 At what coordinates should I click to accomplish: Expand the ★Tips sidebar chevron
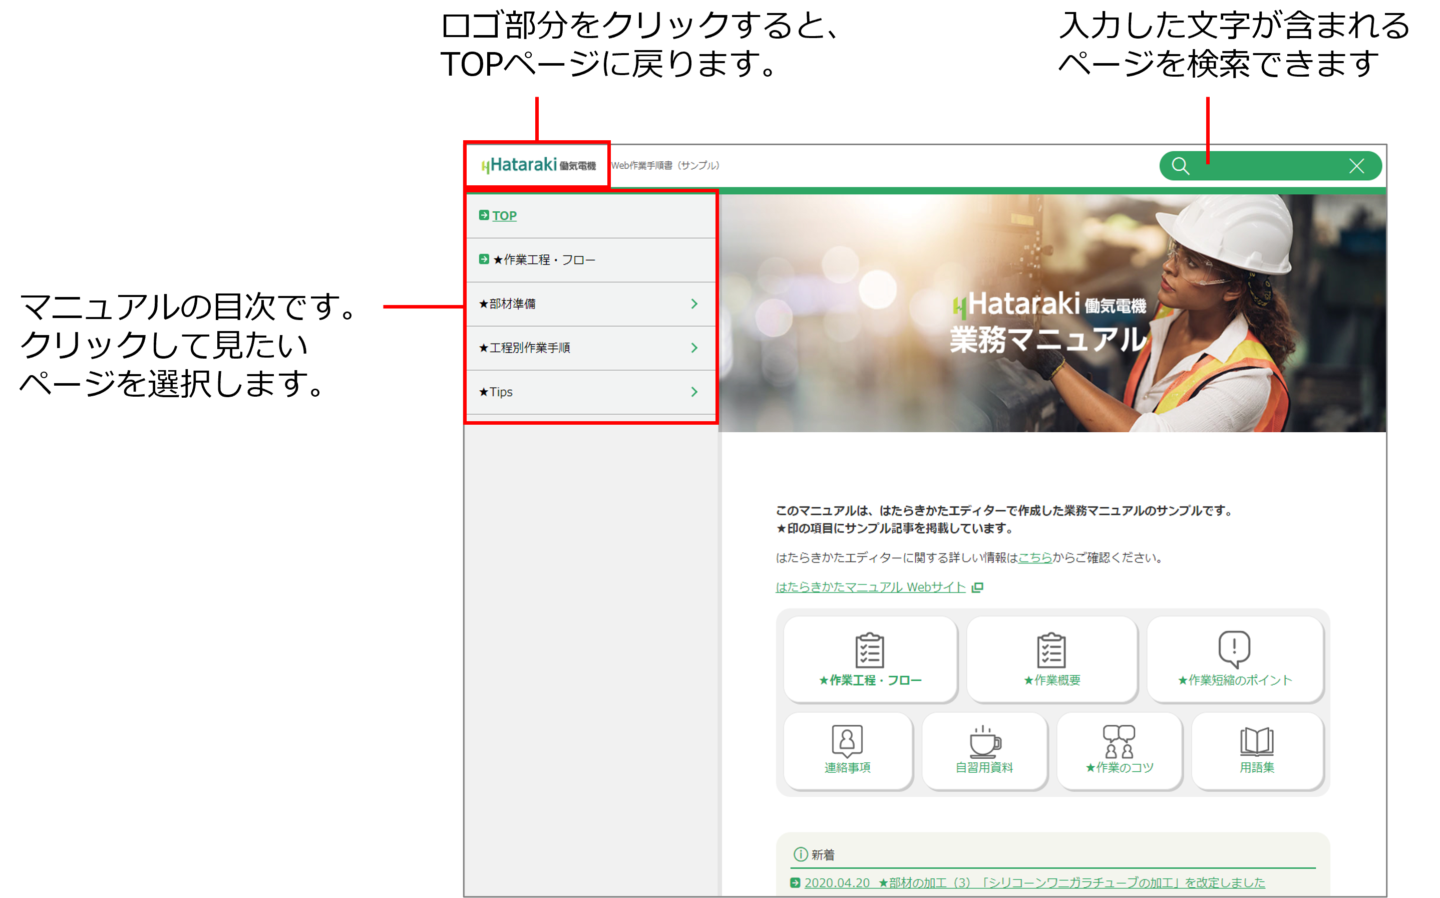coord(694,392)
